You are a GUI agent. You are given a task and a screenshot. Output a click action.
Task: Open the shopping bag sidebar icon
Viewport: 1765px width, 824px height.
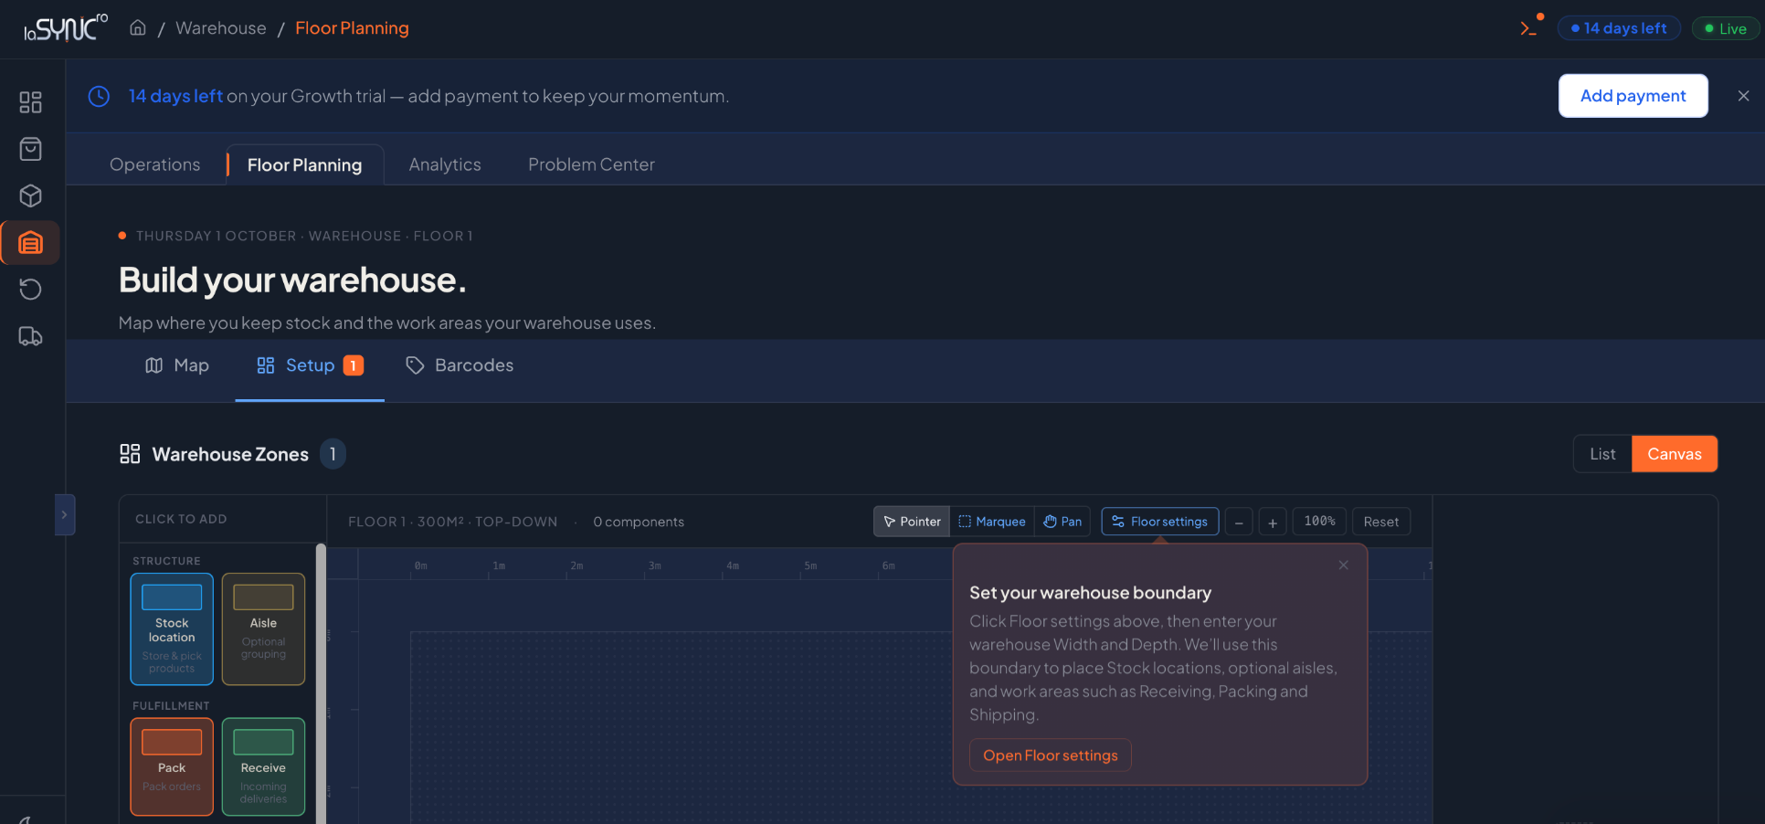pos(31,149)
